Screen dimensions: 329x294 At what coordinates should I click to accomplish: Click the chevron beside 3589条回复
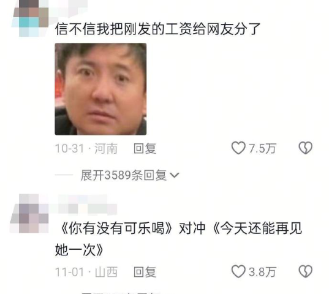[175, 175]
